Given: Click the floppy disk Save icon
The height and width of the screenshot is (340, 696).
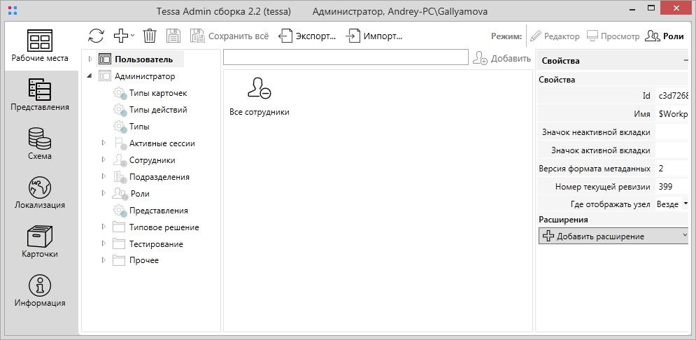Looking at the screenshot, I should click(x=173, y=36).
